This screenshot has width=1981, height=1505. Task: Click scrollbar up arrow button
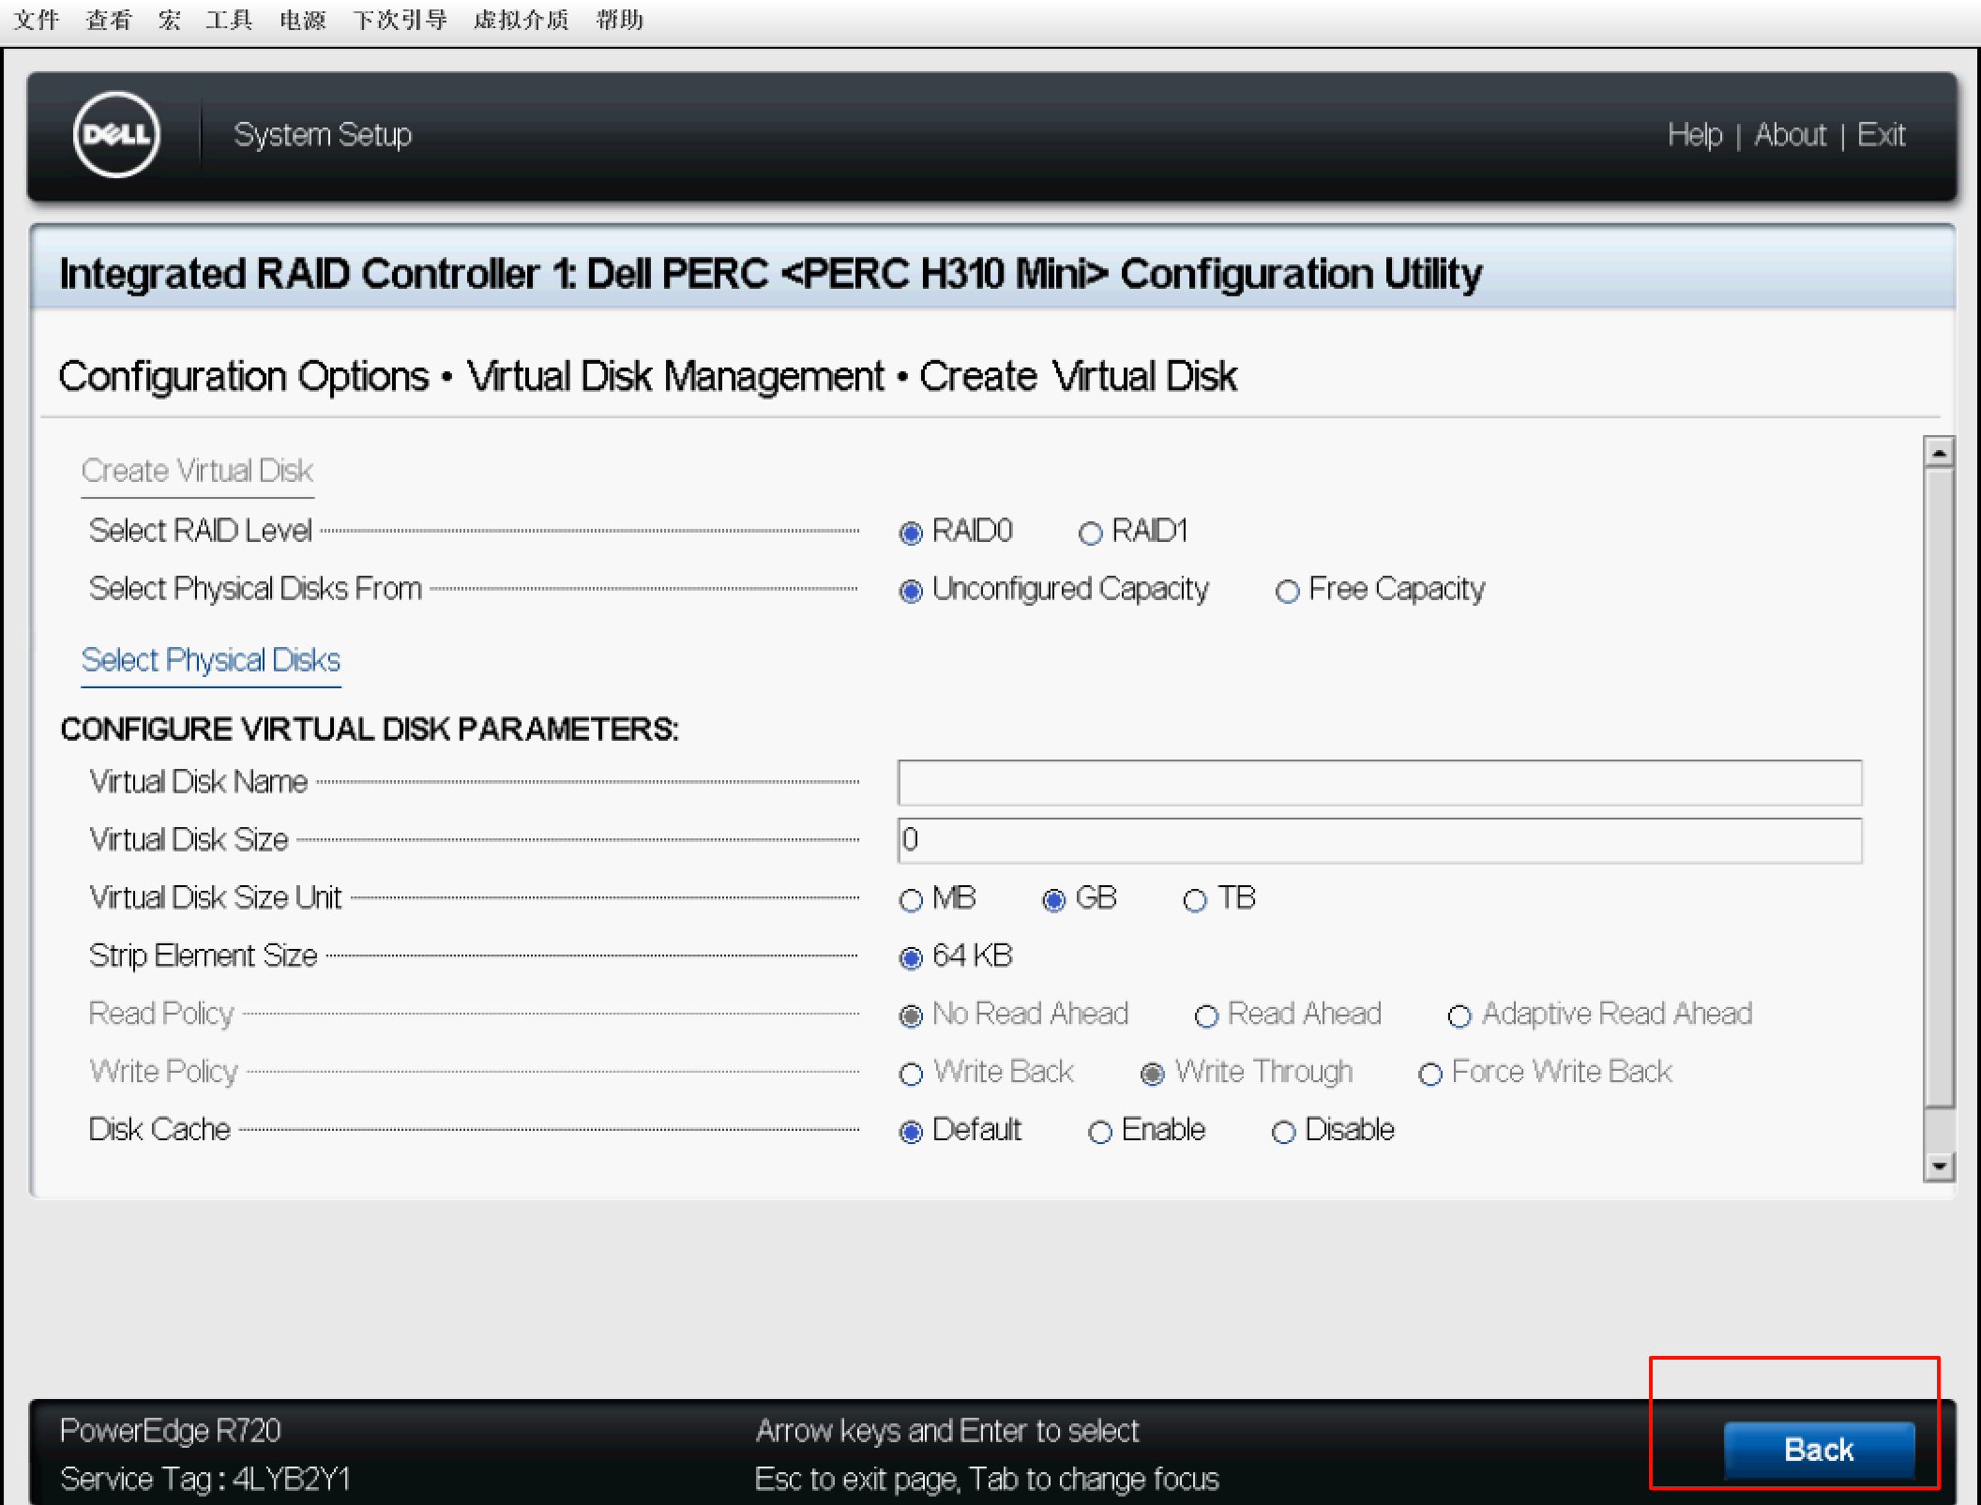tap(1938, 453)
